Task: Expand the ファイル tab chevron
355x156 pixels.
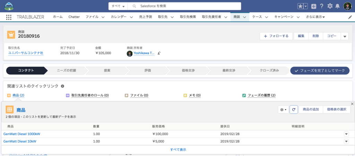Action: pos(103,17)
